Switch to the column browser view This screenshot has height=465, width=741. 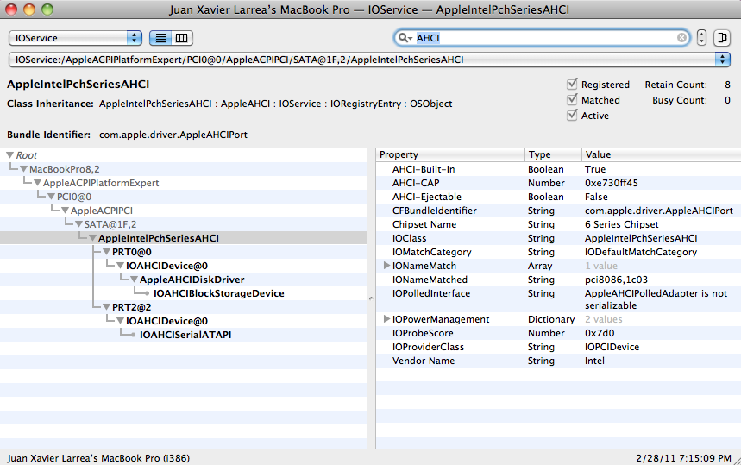(x=181, y=38)
